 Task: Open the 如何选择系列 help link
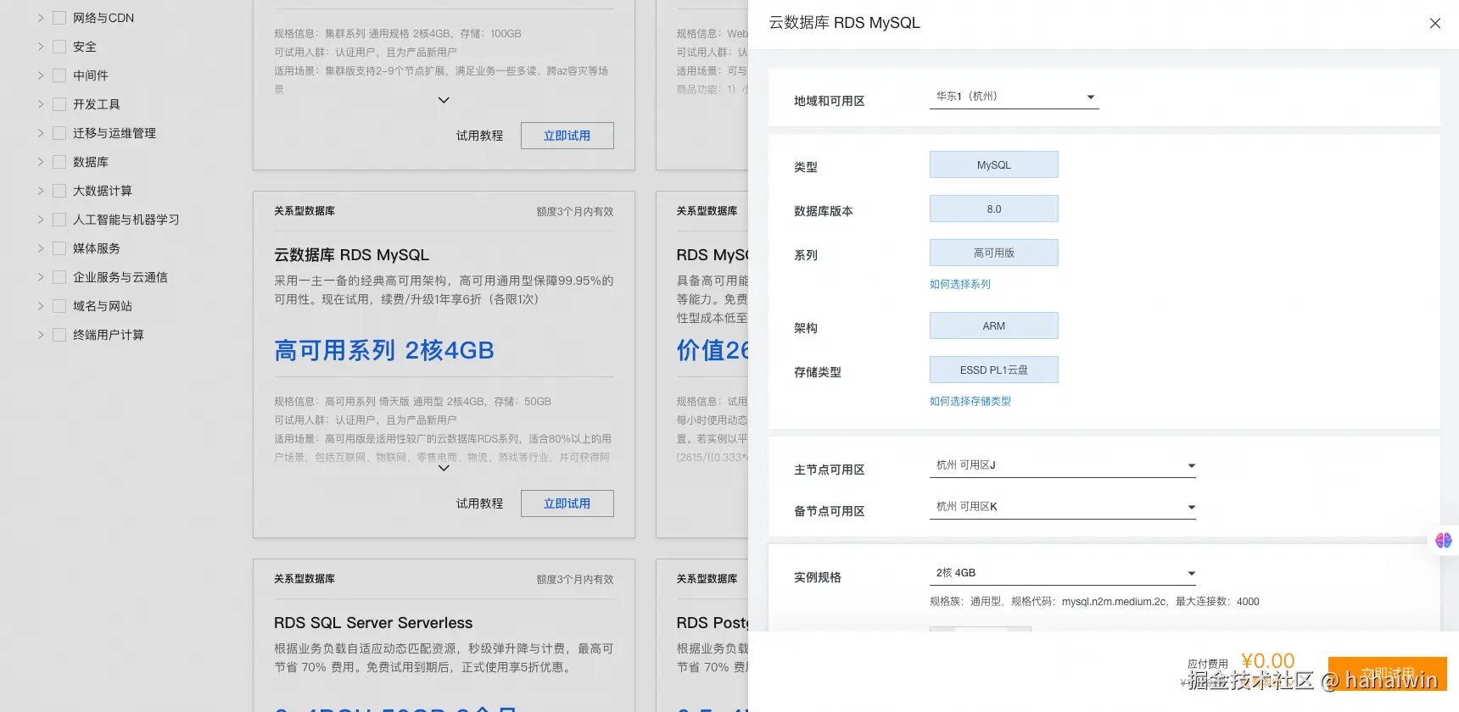click(x=960, y=284)
